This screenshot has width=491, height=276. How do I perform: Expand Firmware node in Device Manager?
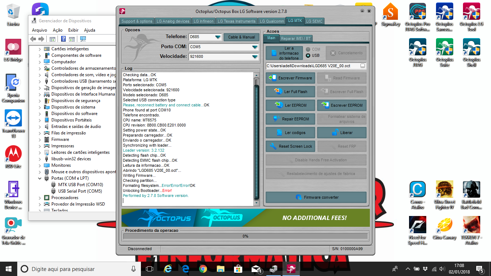coord(40,139)
